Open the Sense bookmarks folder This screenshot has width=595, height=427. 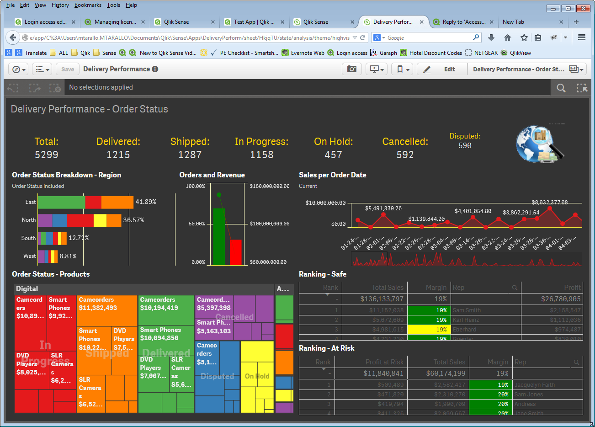point(105,53)
